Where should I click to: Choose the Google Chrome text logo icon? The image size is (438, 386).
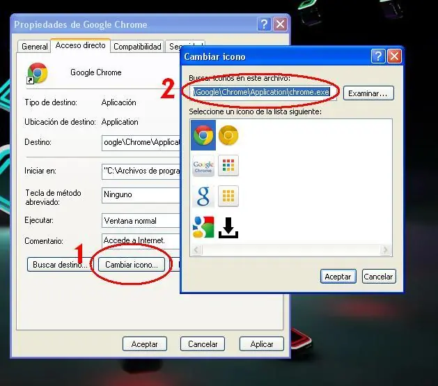pos(203,166)
